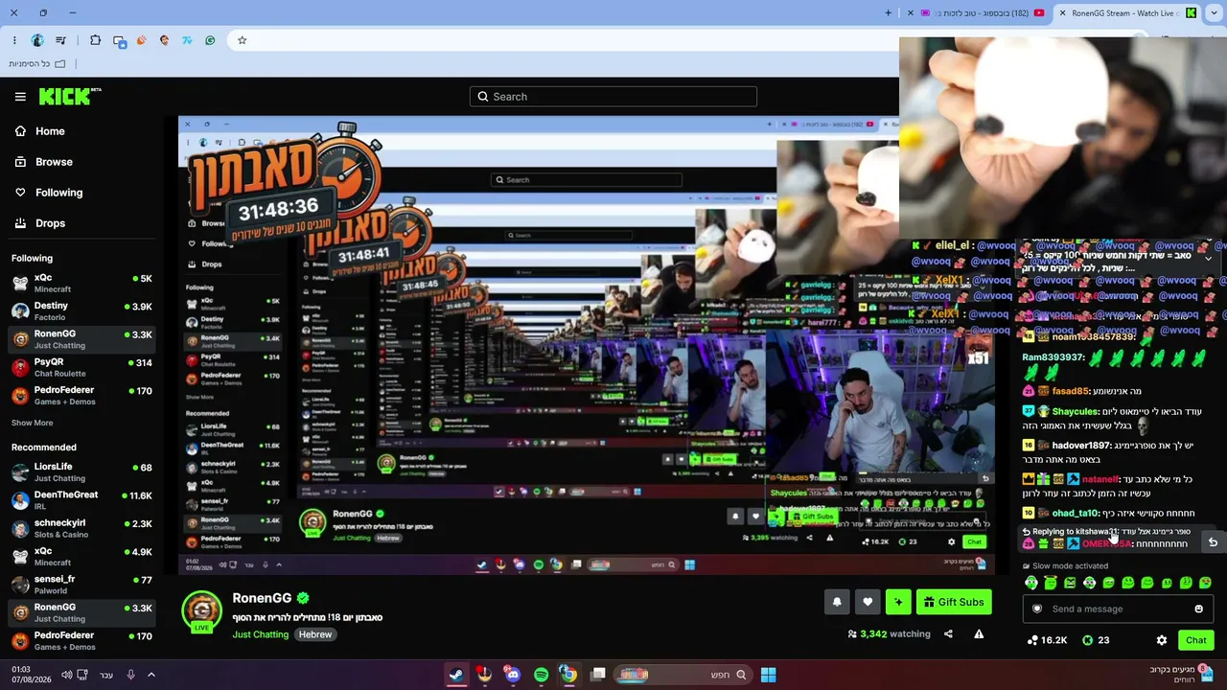Open schneckyirl in Recommended list
The image size is (1227, 690).
point(81,528)
